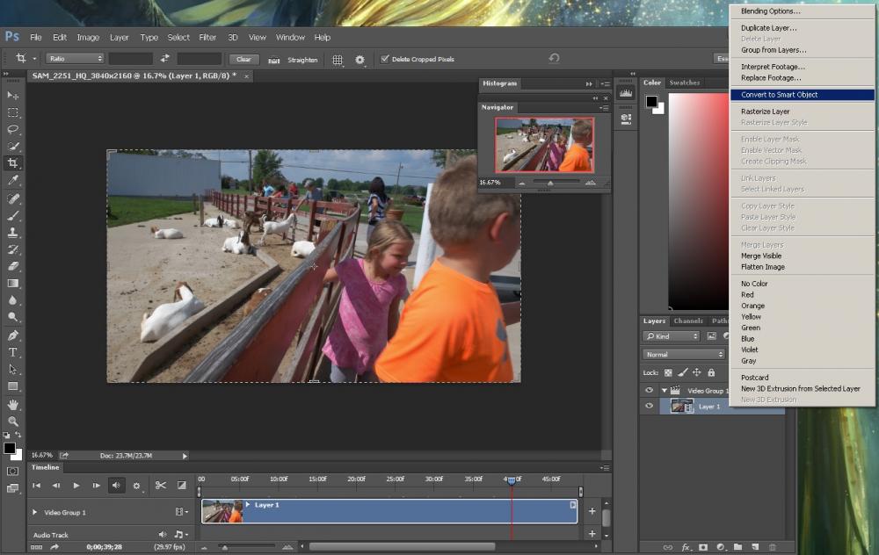Select the Eraser tool
This screenshot has height=555, width=879.
(x=13, y=266)
